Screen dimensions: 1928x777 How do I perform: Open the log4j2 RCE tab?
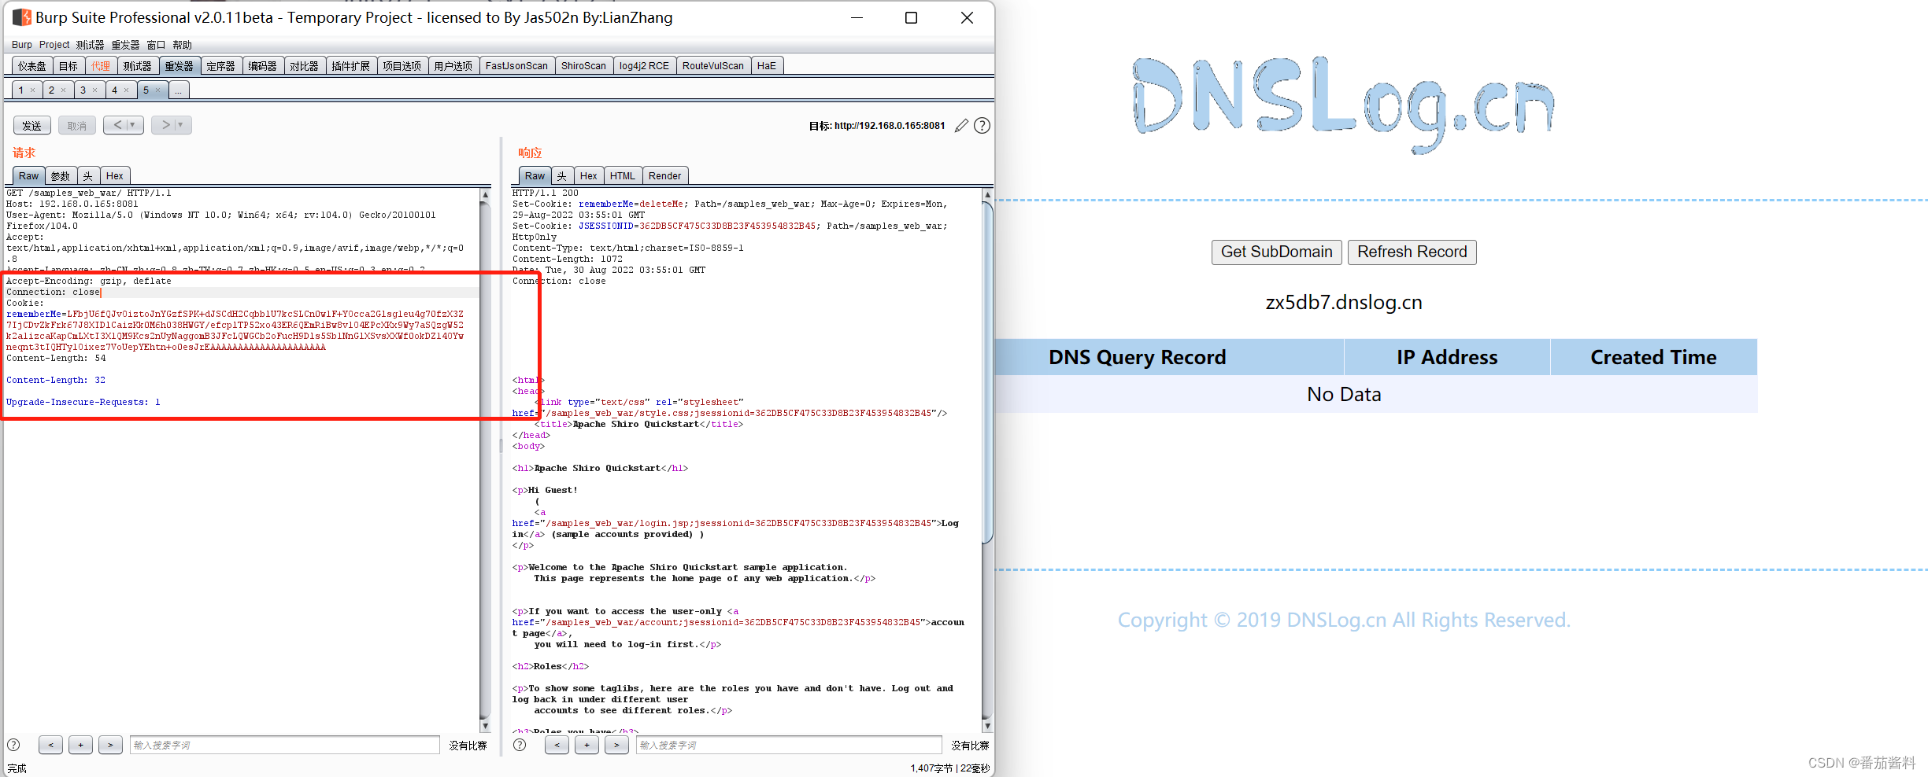[644, 66]
